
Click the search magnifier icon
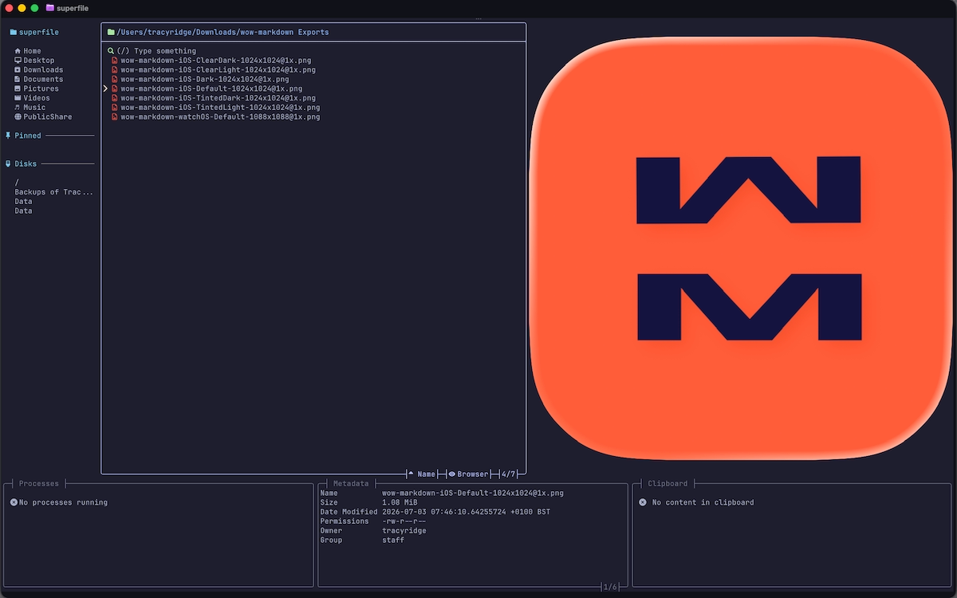click(111, 51)
